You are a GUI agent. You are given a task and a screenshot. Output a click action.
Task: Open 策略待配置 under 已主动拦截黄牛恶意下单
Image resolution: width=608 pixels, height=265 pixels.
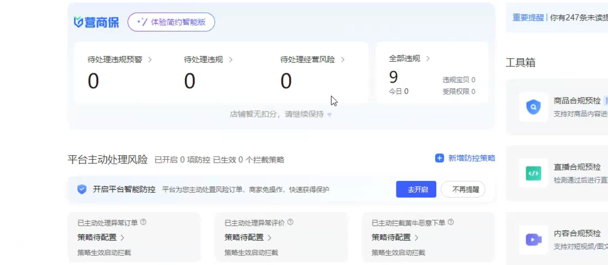click(x=395, y=237)
